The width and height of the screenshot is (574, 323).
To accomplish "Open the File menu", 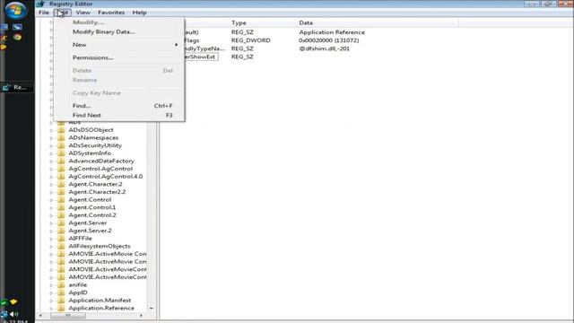I will pos(44,13).
